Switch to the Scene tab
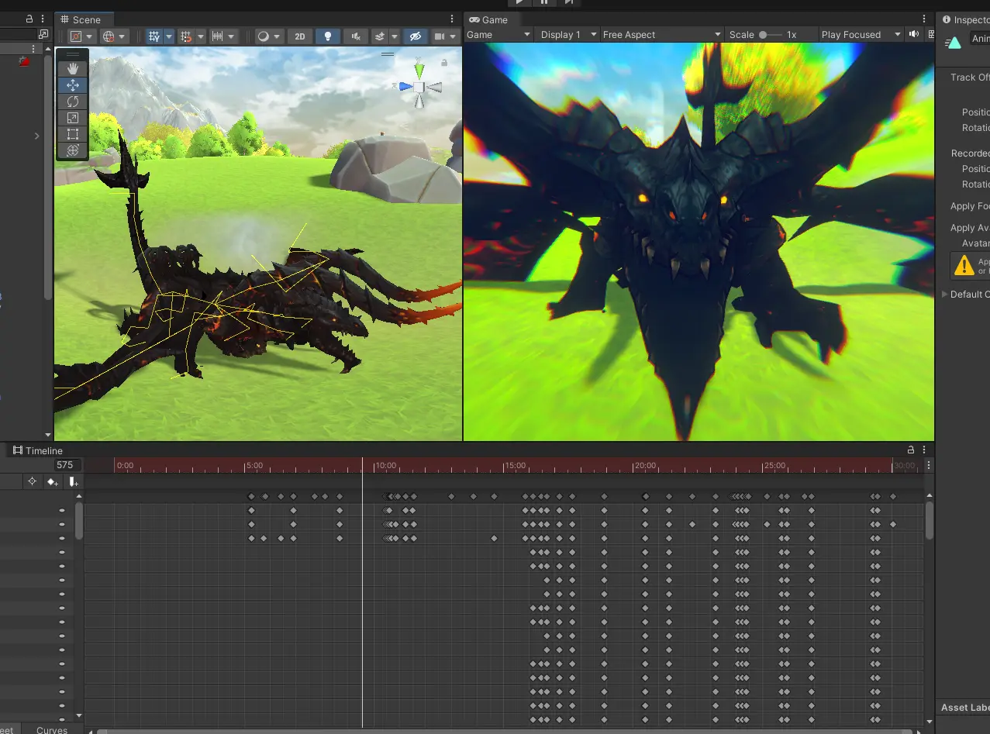The image size is (990, 734). pyautogui.click(x=85, y=19)
